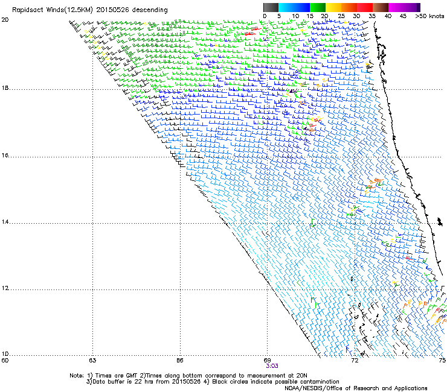Click longitude label 63 on bottom axis

tap(92, 361)
